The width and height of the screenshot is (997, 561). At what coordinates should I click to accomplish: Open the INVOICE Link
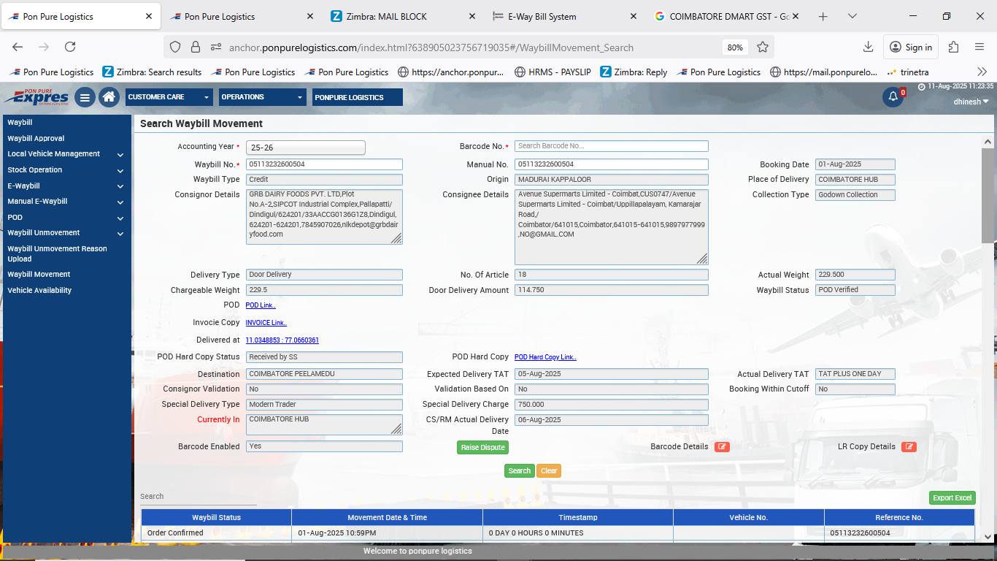point(266,323)
